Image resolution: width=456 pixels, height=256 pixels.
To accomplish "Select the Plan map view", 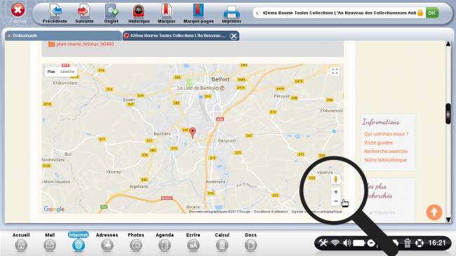I will click(x=51, y=72).
